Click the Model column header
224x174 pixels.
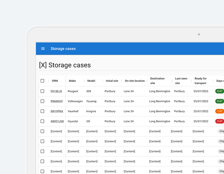(x=91, y=81)
